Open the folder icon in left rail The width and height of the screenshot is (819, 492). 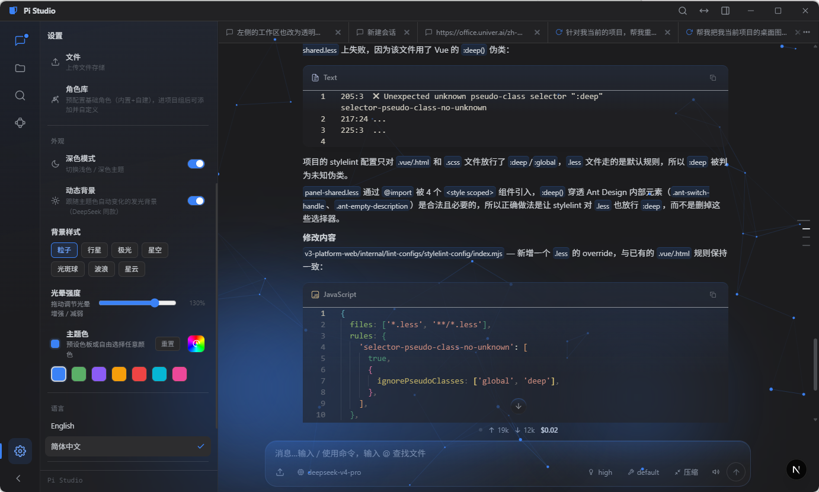point(20,68)
